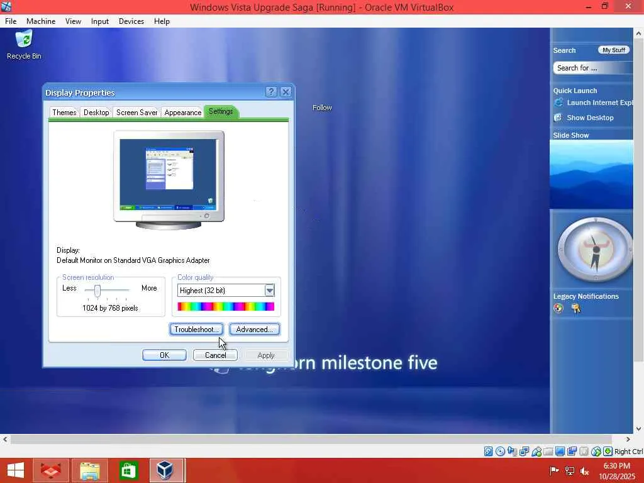Viewport: 644px width, 483px height.
Task: Click the muted volume tray icon
Action: point(584,470)
